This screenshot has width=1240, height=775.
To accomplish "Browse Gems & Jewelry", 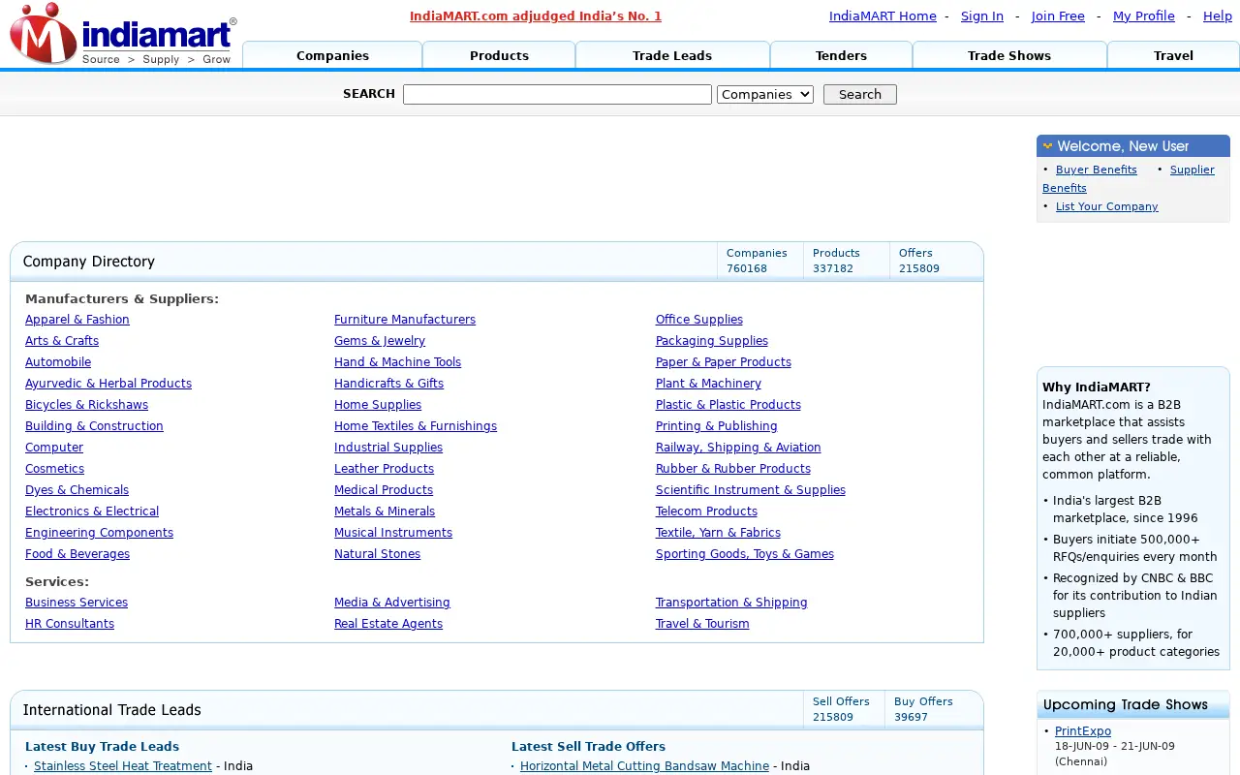I will [380, 341].
